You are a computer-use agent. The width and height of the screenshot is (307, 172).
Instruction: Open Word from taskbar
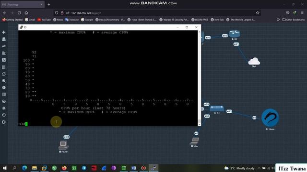133,168
